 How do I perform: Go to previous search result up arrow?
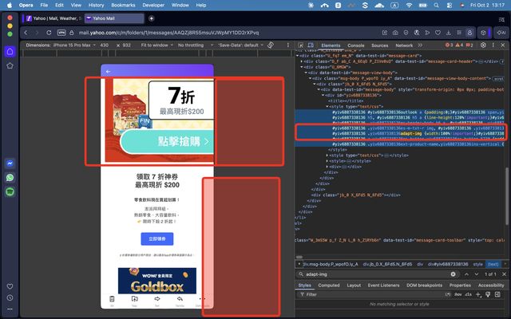pyautogui.click(x=466, y=274)
